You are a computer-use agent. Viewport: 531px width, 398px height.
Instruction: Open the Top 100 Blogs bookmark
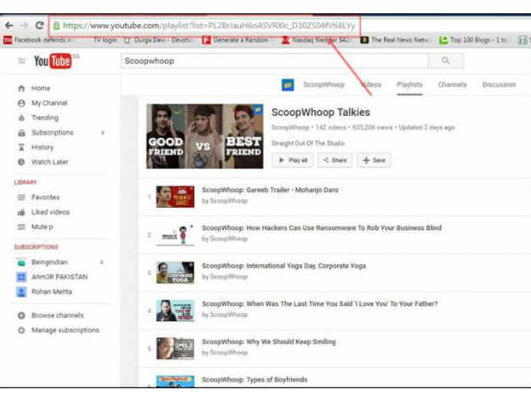(x=473, y=40)
